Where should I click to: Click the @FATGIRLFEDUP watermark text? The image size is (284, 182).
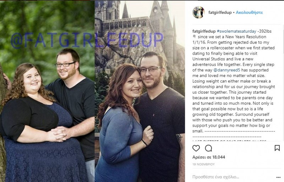pos(87,40)
